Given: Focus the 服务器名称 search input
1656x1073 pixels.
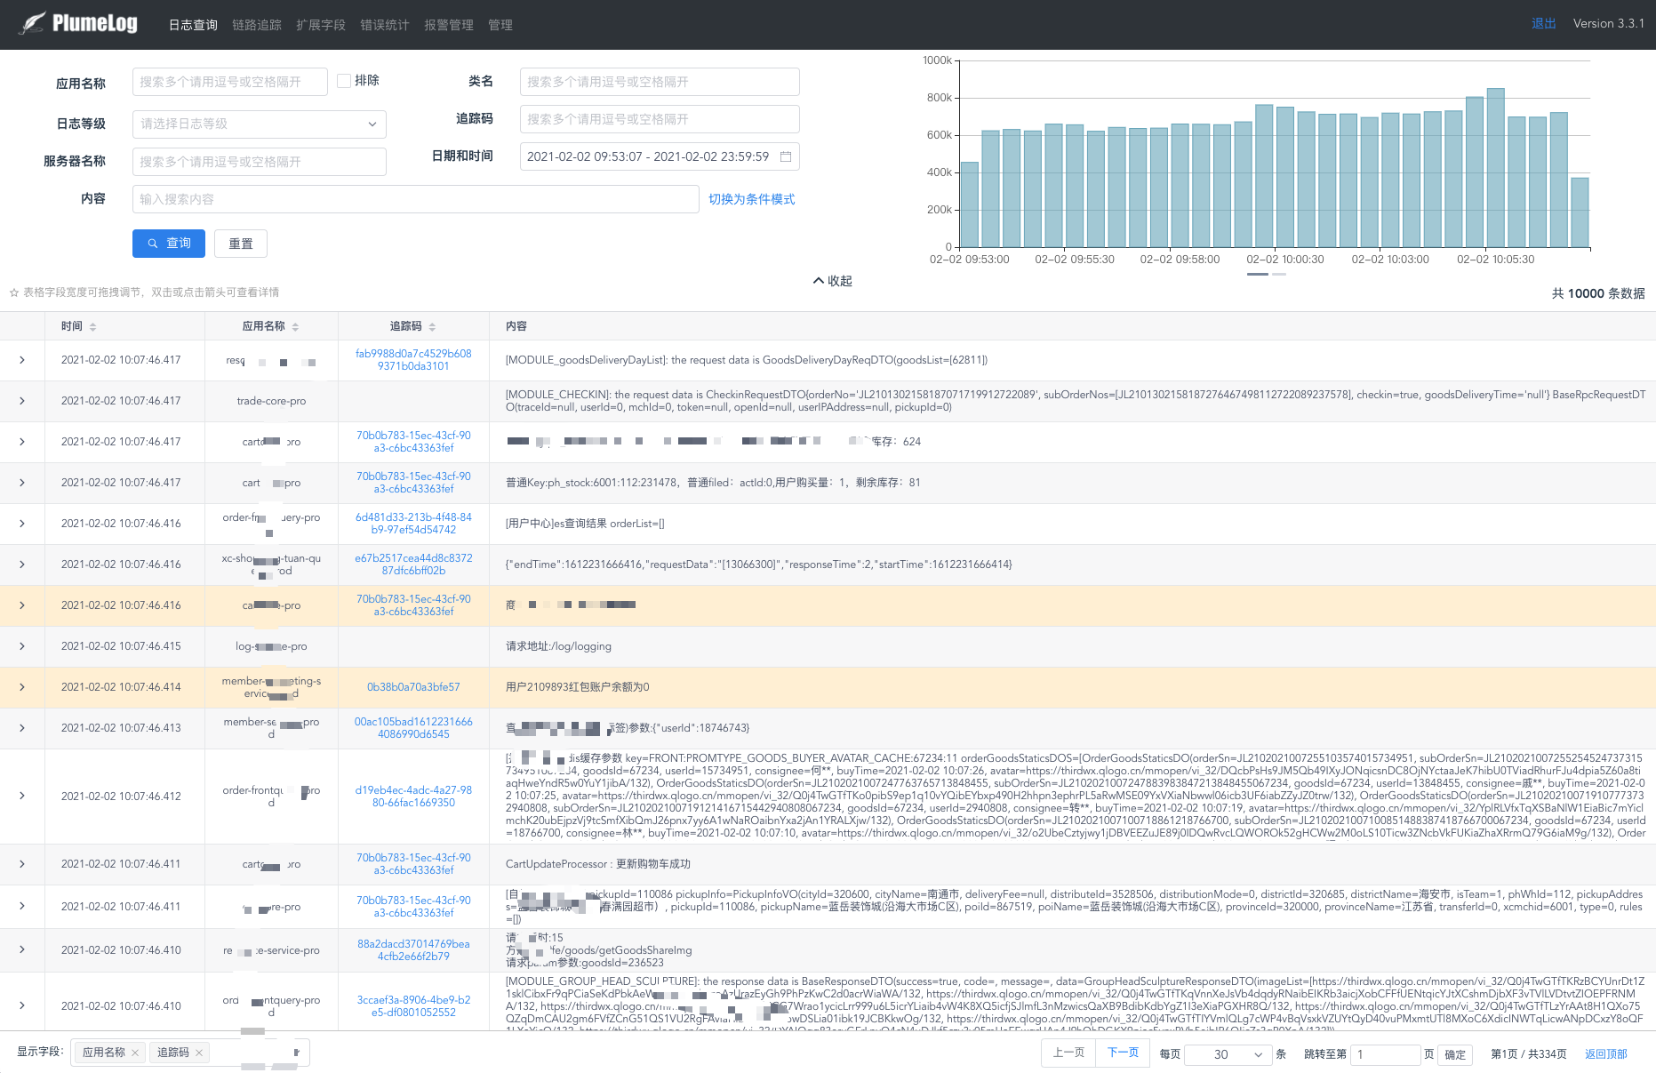Looking at the screenshot, I should [x=259, y=162].
